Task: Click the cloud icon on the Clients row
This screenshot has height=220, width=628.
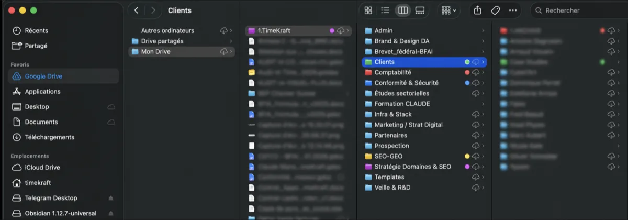Action: 476,62
